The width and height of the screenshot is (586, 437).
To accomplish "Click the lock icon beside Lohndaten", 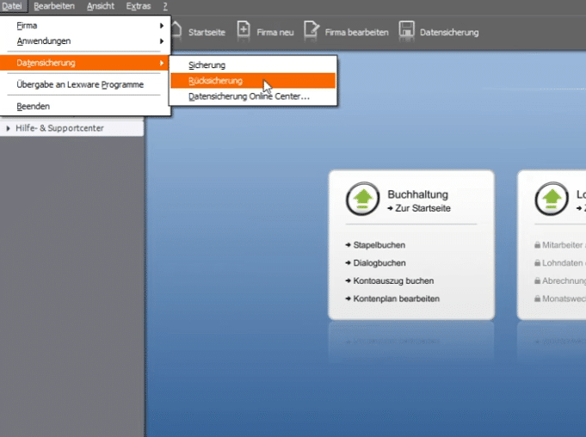I will point(538,263).
